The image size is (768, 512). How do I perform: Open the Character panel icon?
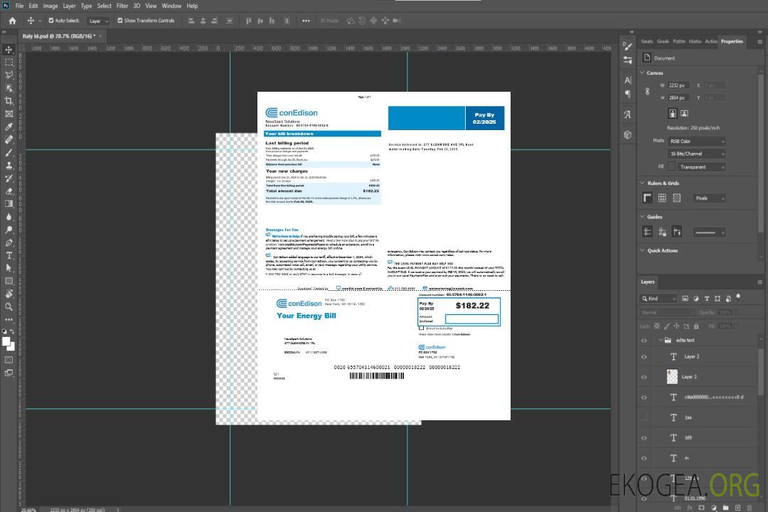(628, 80)
